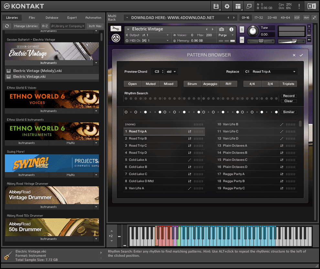
Task: Shift keyboard octave up arrow
Action: pos(112,231)
